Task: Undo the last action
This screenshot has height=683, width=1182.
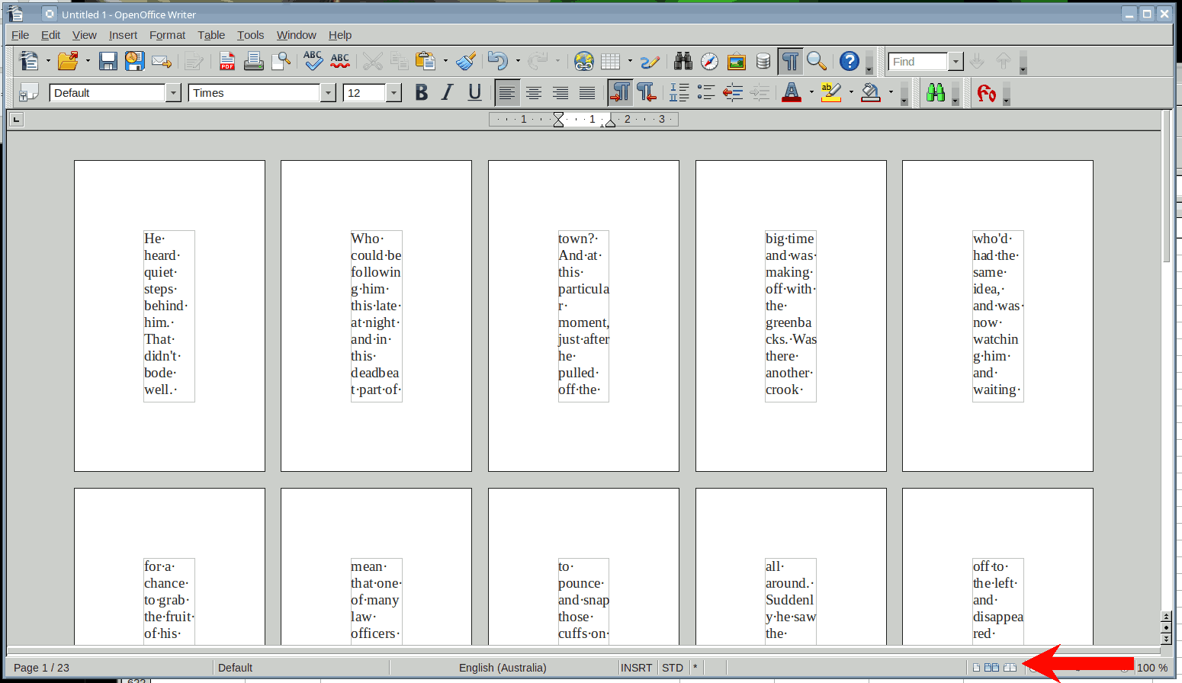Action: click(498, 61)
